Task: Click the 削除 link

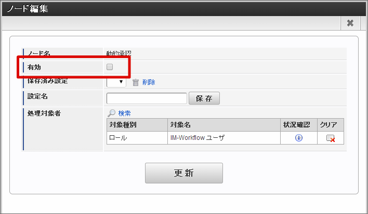Action: [x=149, y=82]
